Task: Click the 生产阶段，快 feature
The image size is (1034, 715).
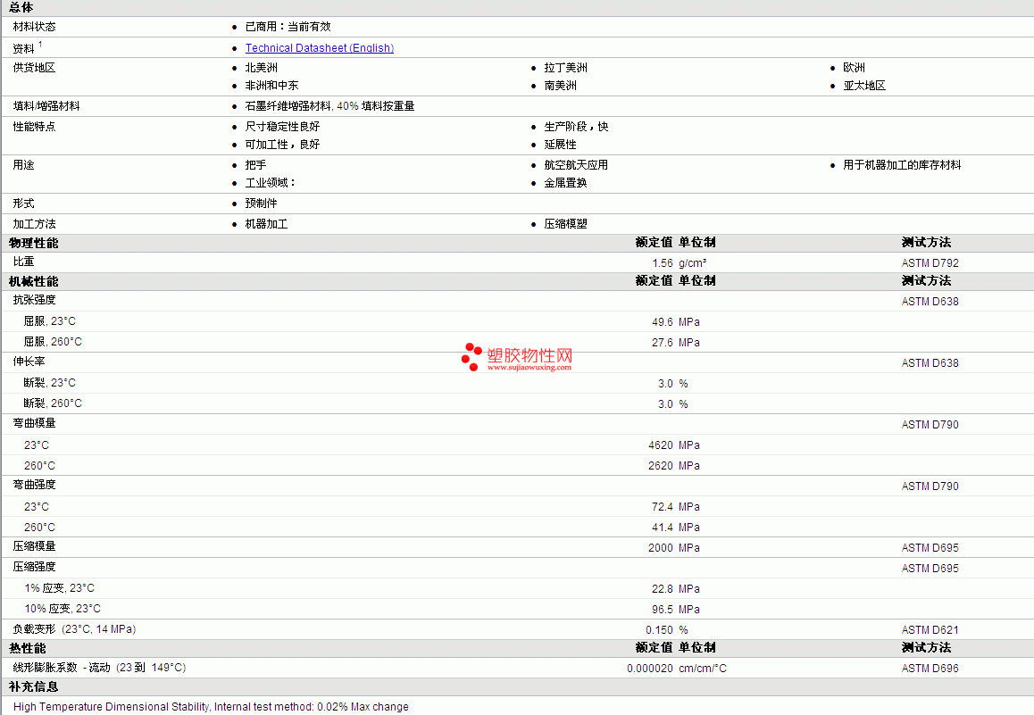Action: 576,127
